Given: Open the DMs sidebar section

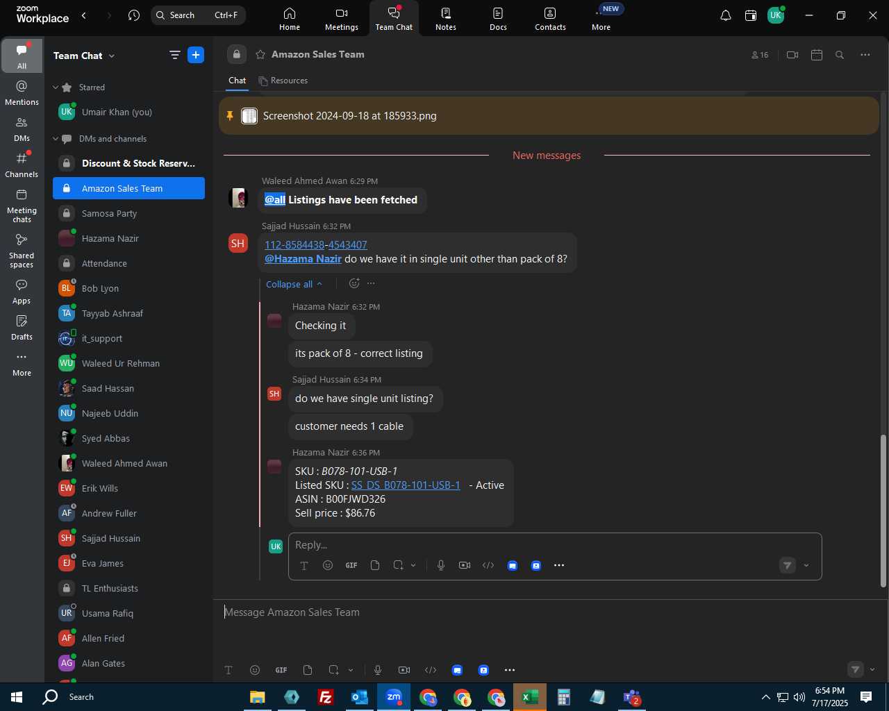Looking at the screenshot, I should point(22,129).
